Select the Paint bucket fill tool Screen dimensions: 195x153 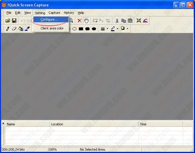click(x=21, y=29)
